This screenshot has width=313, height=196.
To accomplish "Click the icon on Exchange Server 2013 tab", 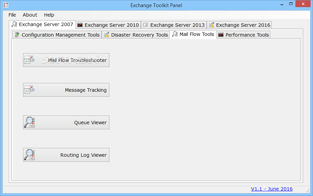I will [x=146, y=25].
